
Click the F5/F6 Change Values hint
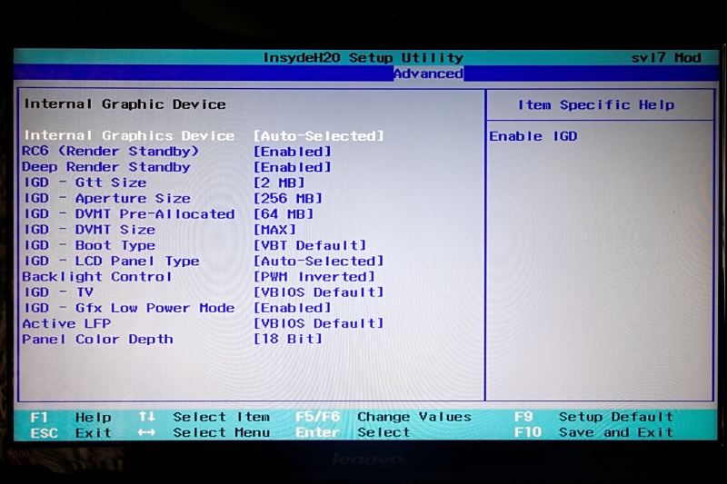(x=383, y=417)
